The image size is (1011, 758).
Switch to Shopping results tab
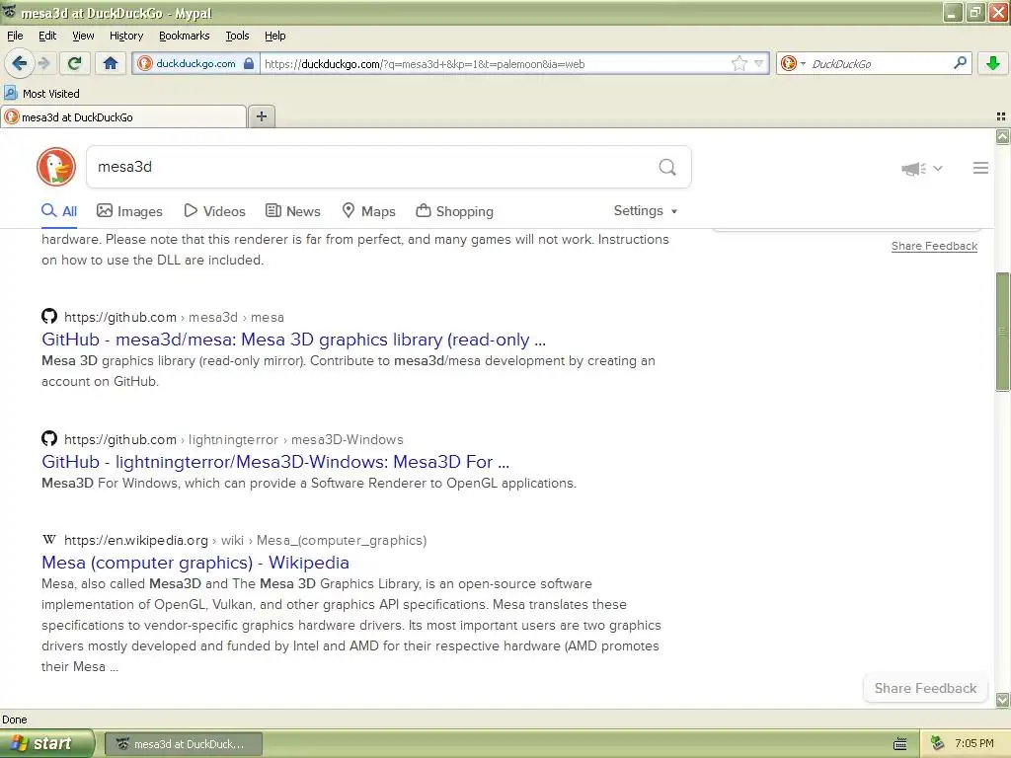454,211
